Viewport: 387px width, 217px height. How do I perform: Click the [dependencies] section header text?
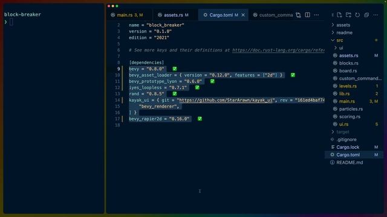click(146, 63)
